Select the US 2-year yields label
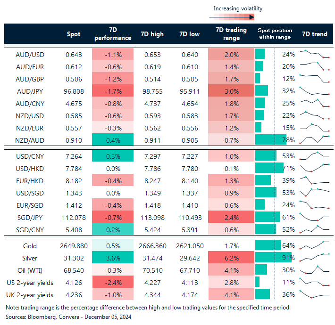 [x=30, y=283]
